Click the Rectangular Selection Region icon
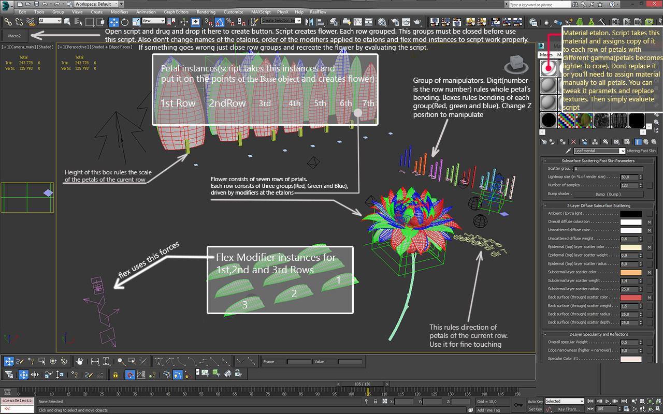Image resolution: width=663 pixels, height=414 pixels. pyautogui.click(x=90, y=22)
